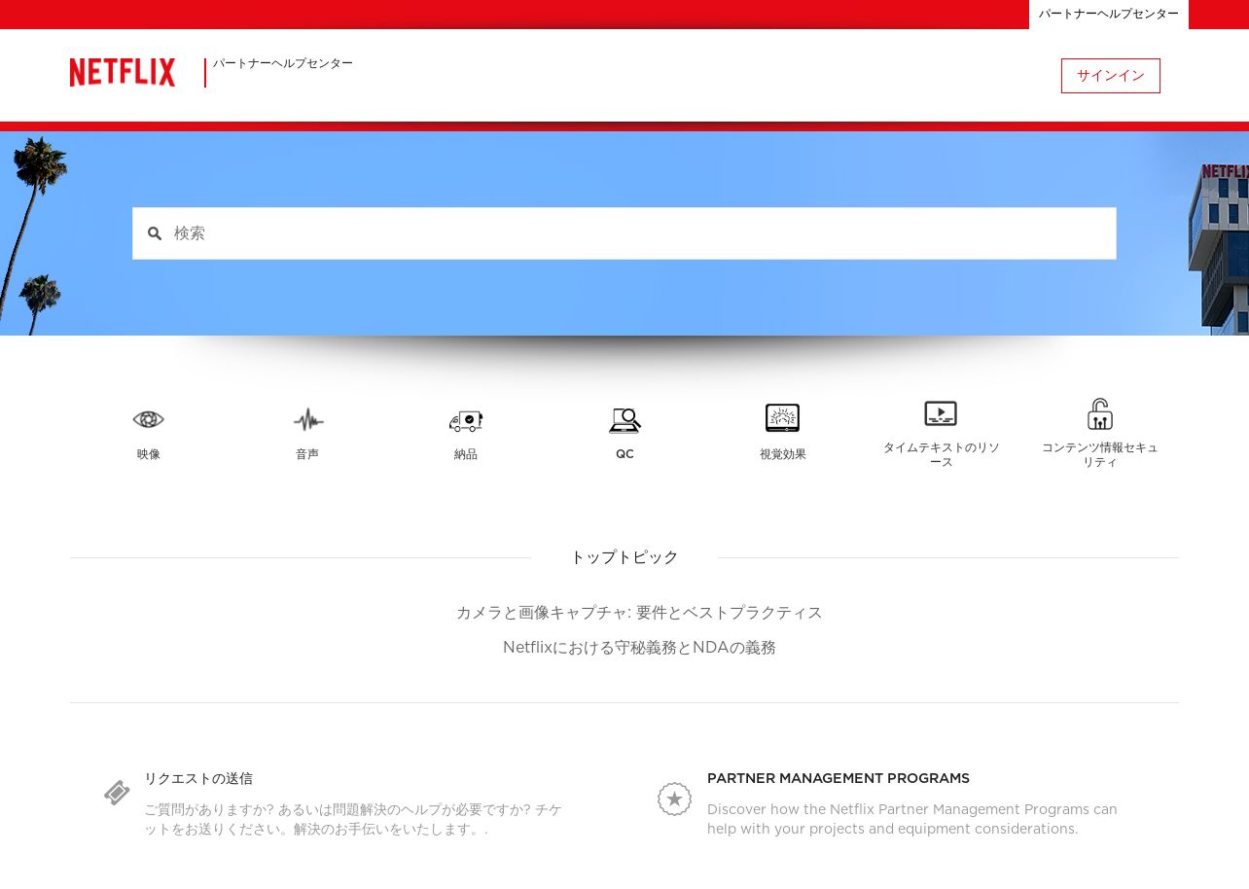Open the QC magnifier laptop icon
The width and height of the screenshot is (1249, 889).
pyautogui.click(x=624, y=420)
